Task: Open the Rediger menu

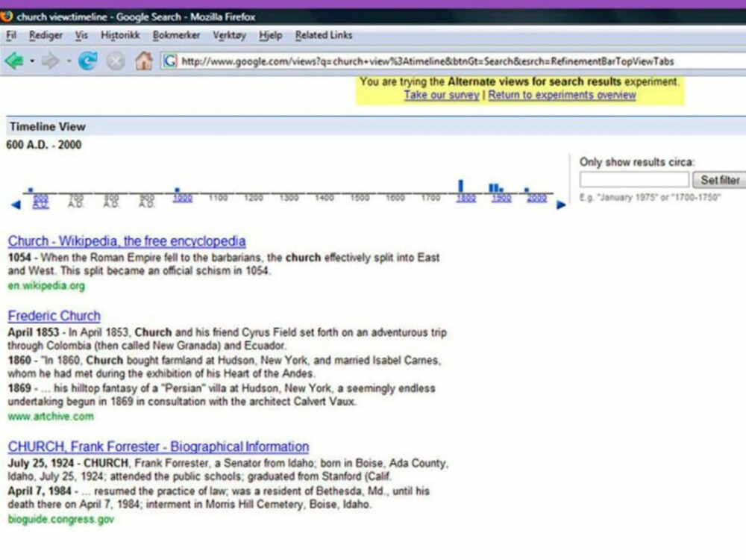Action: click(46, 35)
